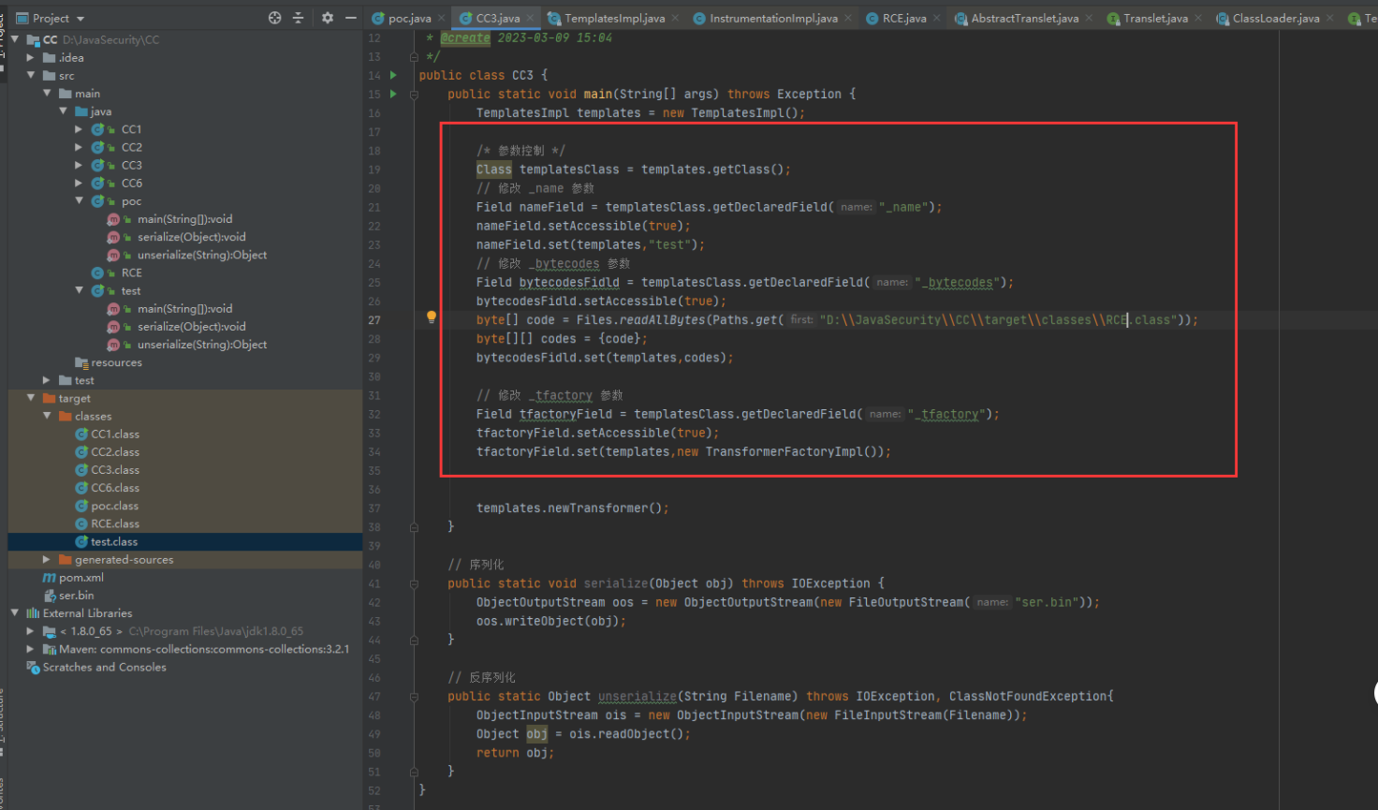Select unserialize(String):Object under test class
Viewport: 1378px width, 810px height.
[202, 345]
